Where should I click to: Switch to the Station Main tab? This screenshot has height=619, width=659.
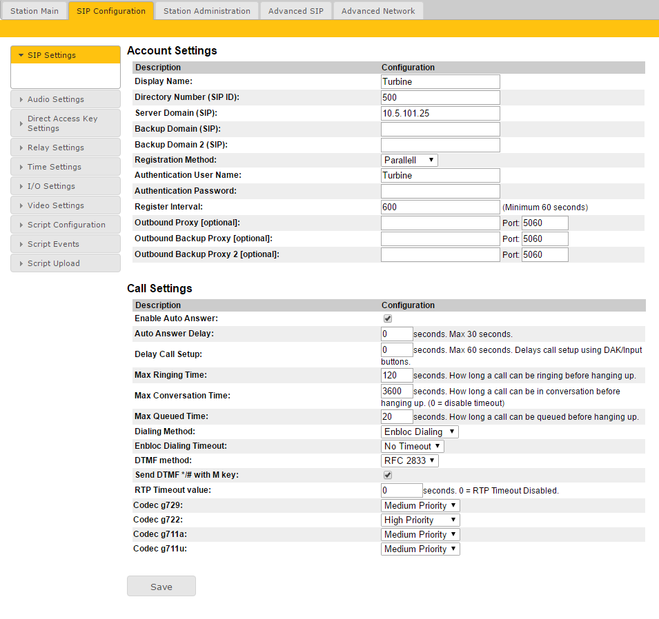tap(35, 11)
